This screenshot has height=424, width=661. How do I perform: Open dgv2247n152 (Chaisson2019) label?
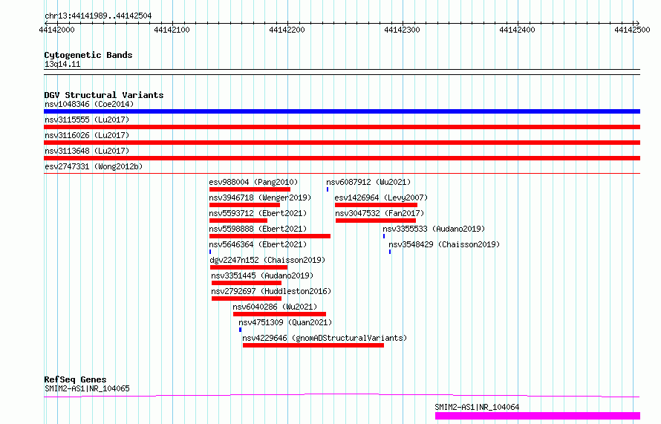pyautogui.click(x=267, y=260)
